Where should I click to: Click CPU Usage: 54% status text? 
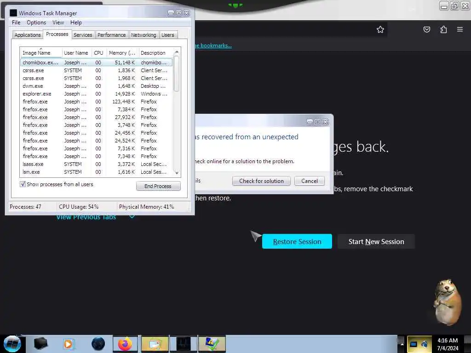tap(79, 207)
